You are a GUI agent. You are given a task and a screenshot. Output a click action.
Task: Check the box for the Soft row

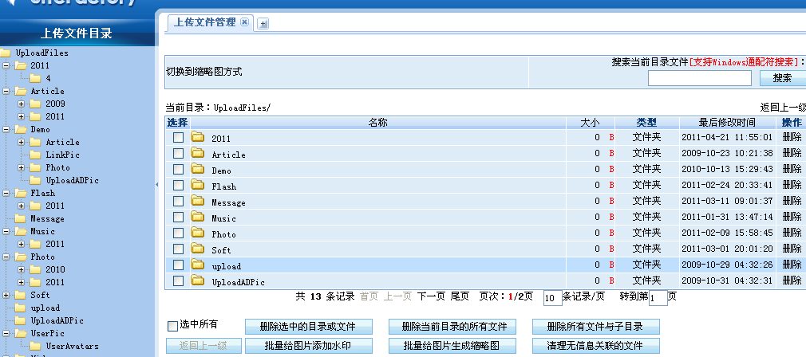pyautogui.click(x=179, y=249)
